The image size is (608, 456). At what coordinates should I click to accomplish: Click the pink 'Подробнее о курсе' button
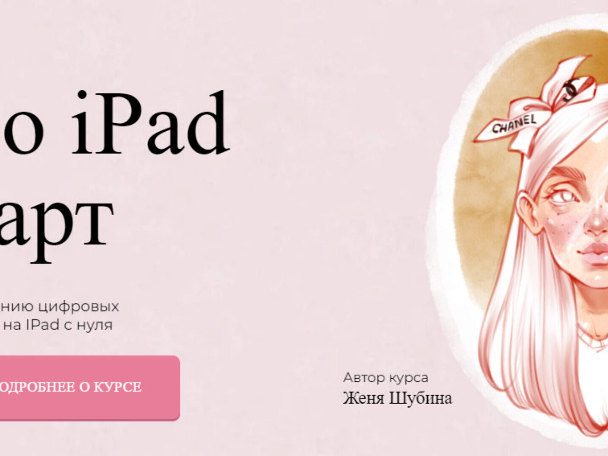[84, 387]
